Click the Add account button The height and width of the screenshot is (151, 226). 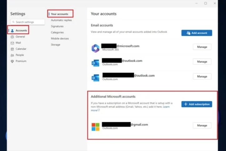197,33
